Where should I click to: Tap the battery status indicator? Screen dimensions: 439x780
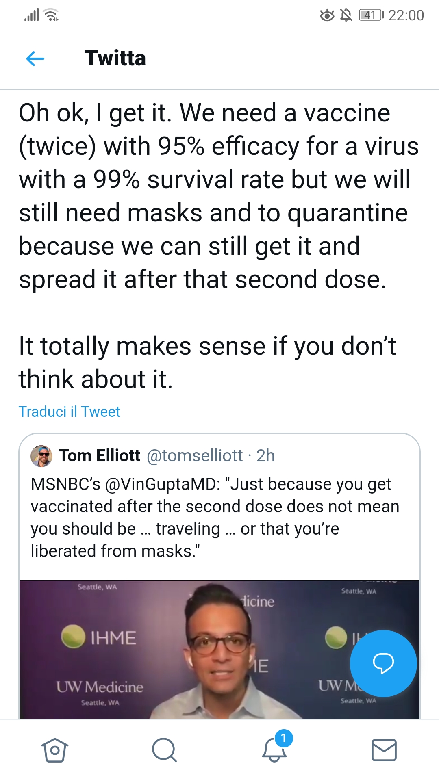click(371, 15)
